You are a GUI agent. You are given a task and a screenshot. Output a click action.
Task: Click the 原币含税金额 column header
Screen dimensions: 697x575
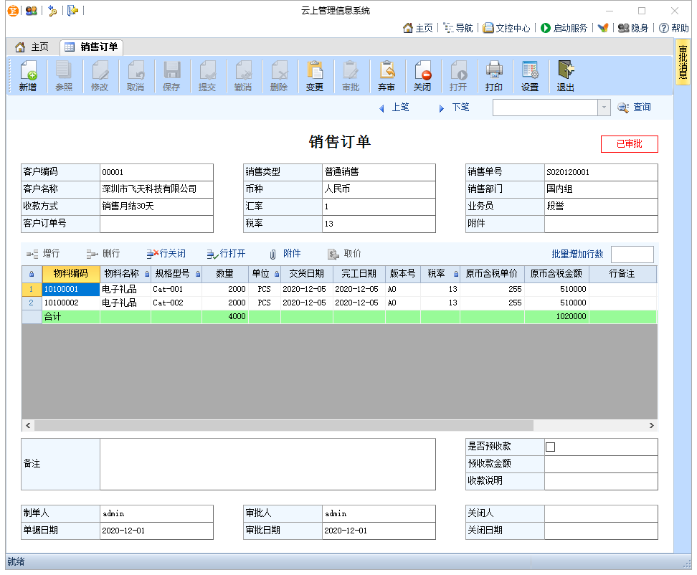556,274
